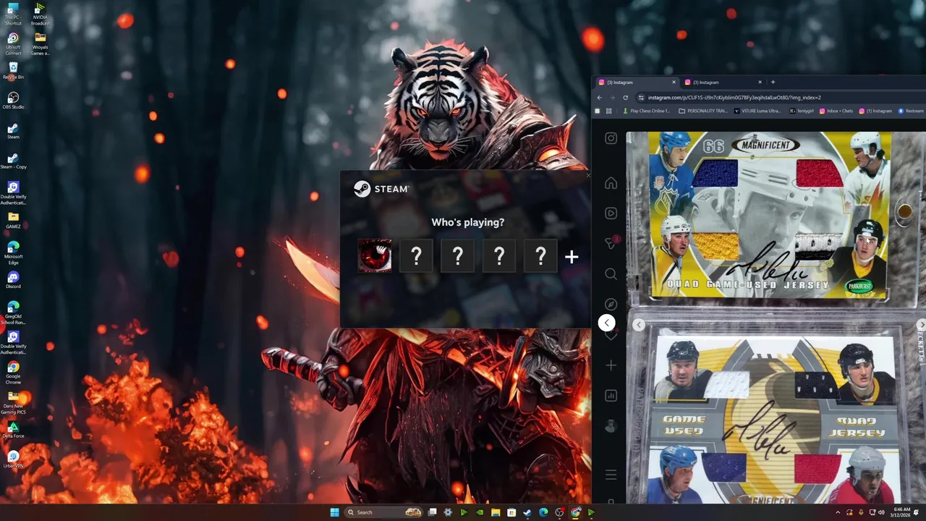Open Instagram dashboard chart icon
This screenshot has width=926, height=521.
coord(611,396)
